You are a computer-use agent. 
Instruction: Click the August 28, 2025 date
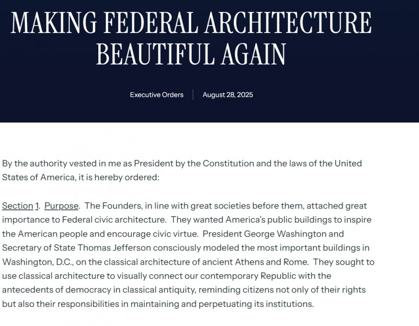pyautogui.click(x=228, y=95)
